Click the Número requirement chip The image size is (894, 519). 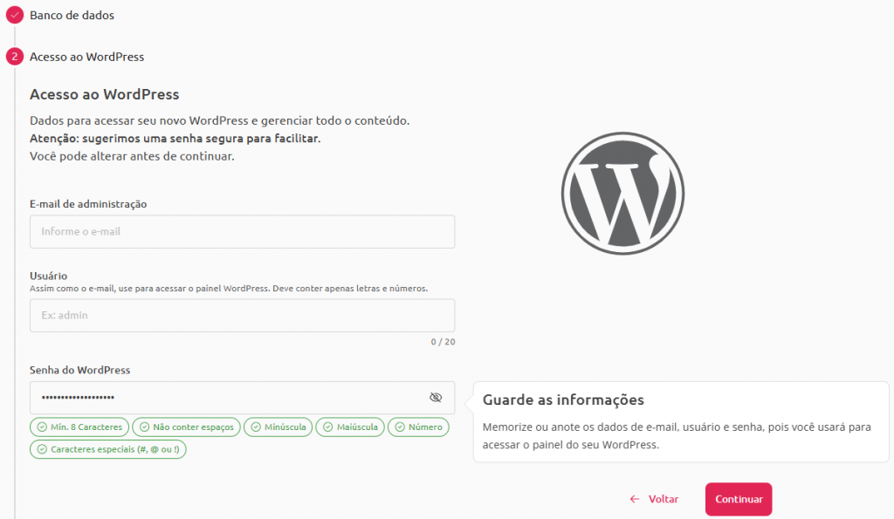click(x=418, y=427)
